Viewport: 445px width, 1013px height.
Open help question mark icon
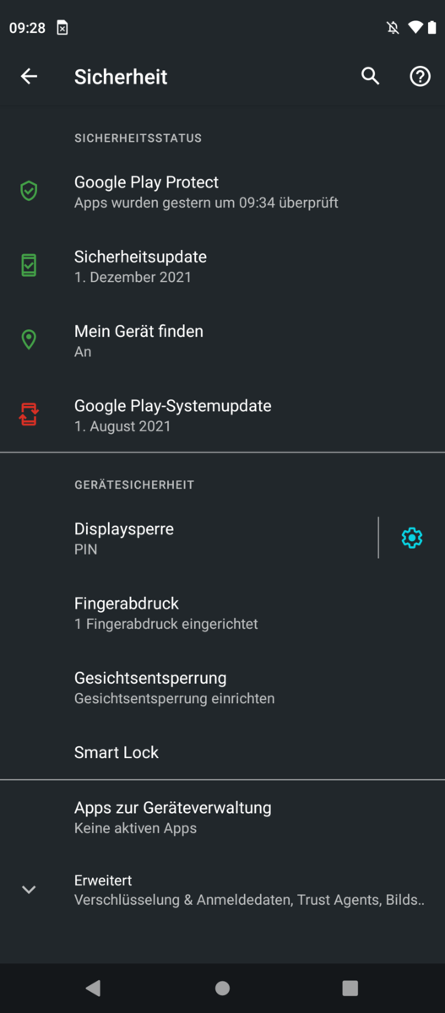(420, 77)
